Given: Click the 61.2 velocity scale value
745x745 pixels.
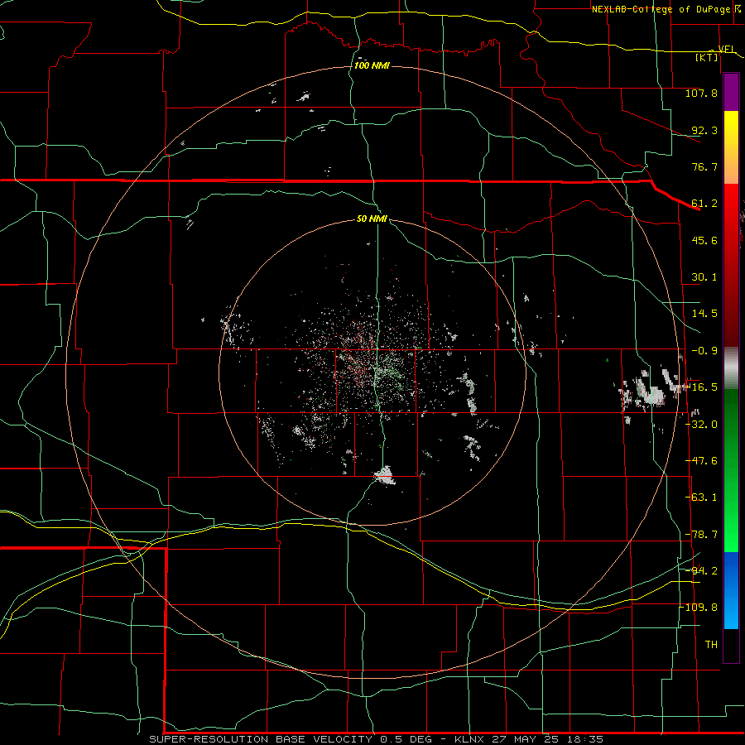Looking at the screenshot, I should click(704, 204).
